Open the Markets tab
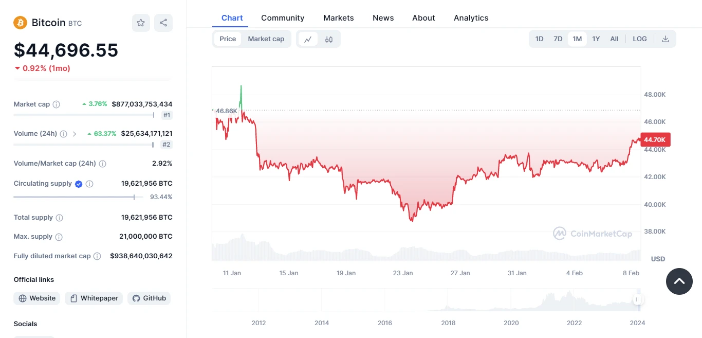Viewport: 702px width, 338px height. pos(339,17)
